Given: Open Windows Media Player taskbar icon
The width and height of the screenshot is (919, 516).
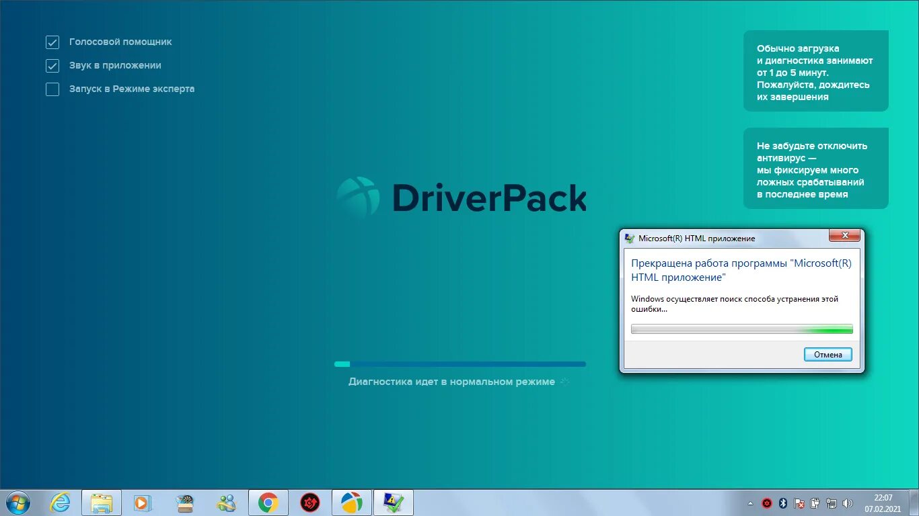Looking at the screenshot, I should coord(143,503).
